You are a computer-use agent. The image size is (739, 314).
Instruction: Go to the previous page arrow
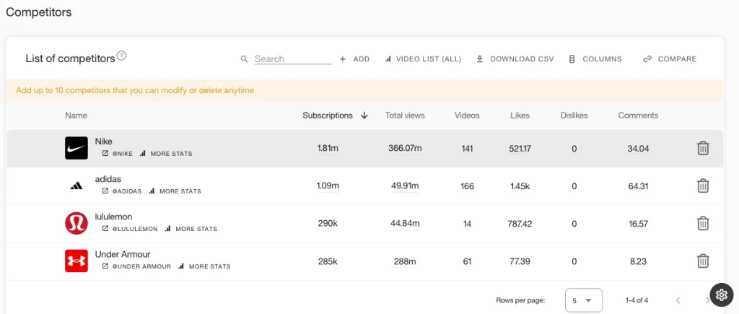678,300
